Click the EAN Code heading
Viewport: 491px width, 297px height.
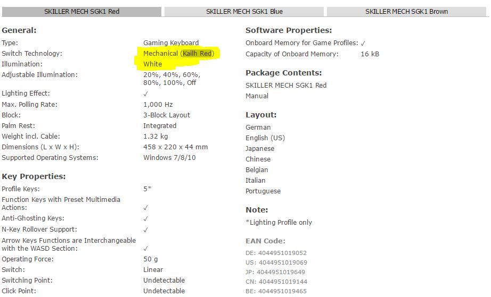pos(265,241)
